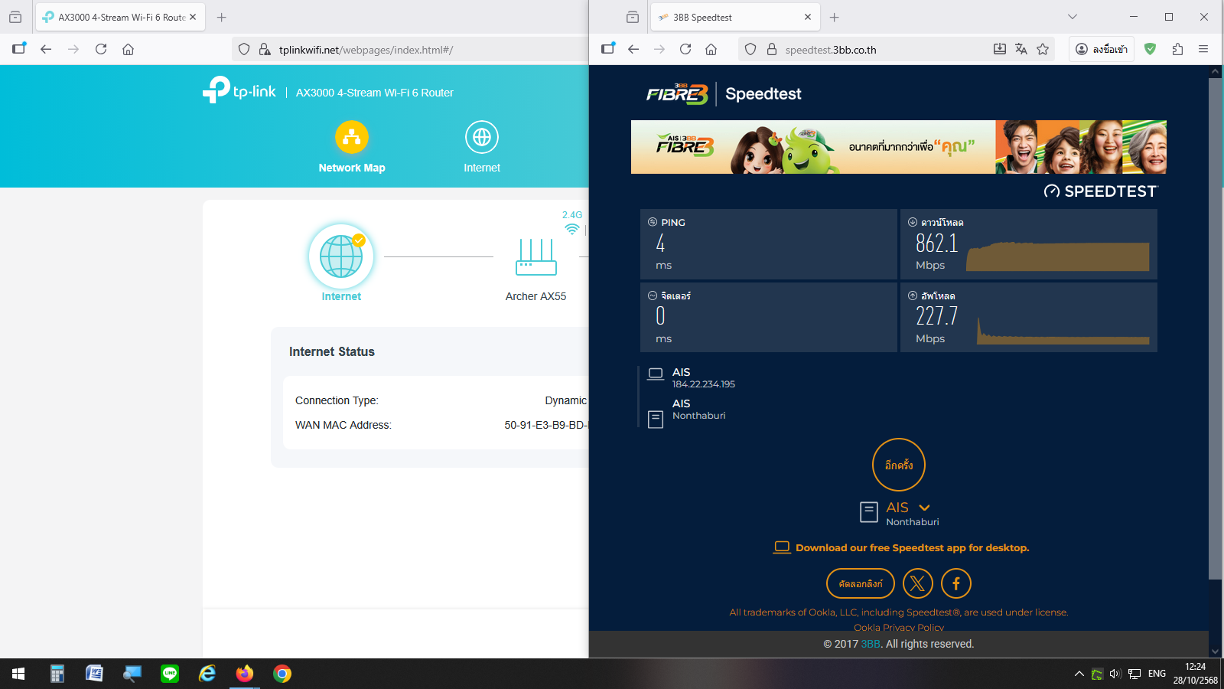Open the Network Map section

point(351,147)
